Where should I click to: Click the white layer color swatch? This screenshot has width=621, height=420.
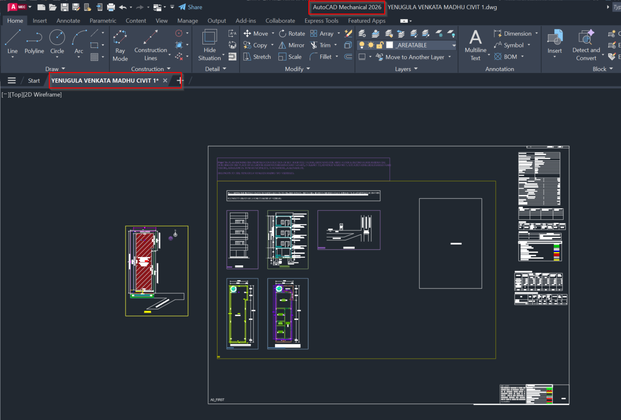[x=390, y=45]
